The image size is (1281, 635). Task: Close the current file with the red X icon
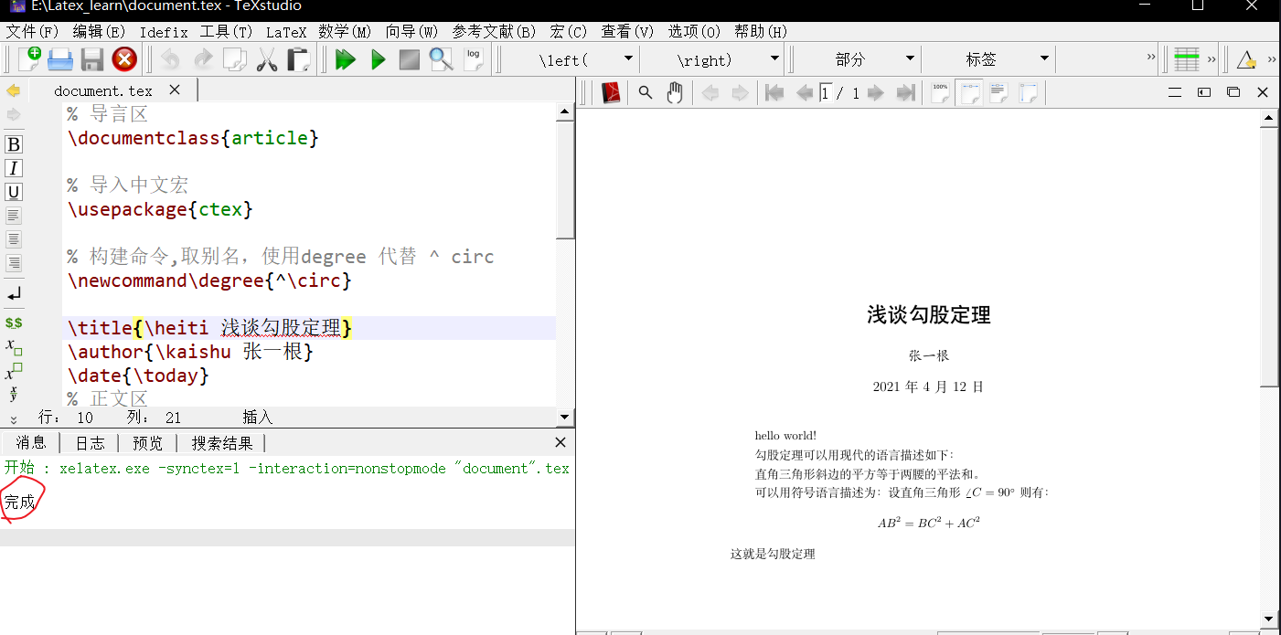[124, 60]
